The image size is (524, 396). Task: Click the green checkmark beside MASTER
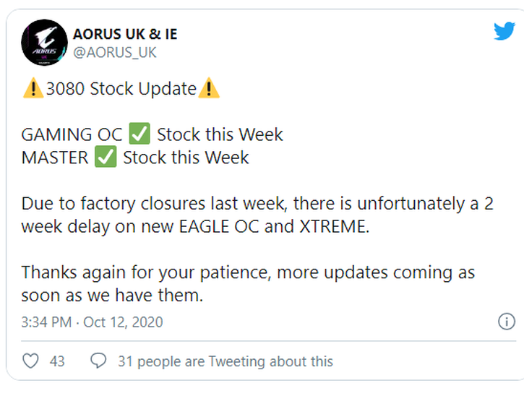pos(106,158)
